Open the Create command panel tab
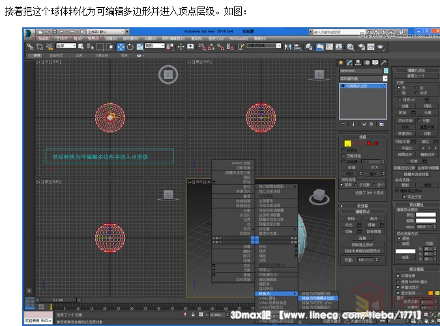440x326 pixels. pos(341,62)
